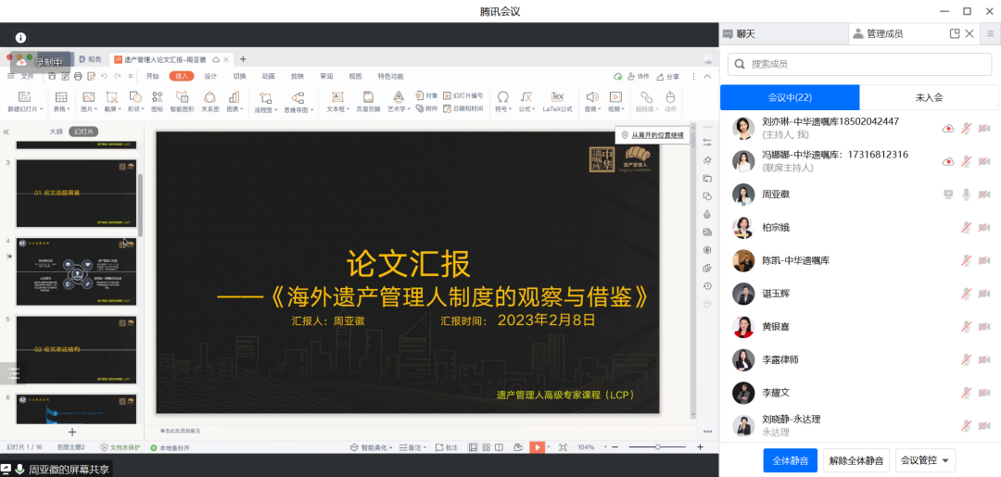Click the 页眉页脚 (Header/Footer) icon
This screenshot has height=477, width=1001.
(x=368, y=97)
